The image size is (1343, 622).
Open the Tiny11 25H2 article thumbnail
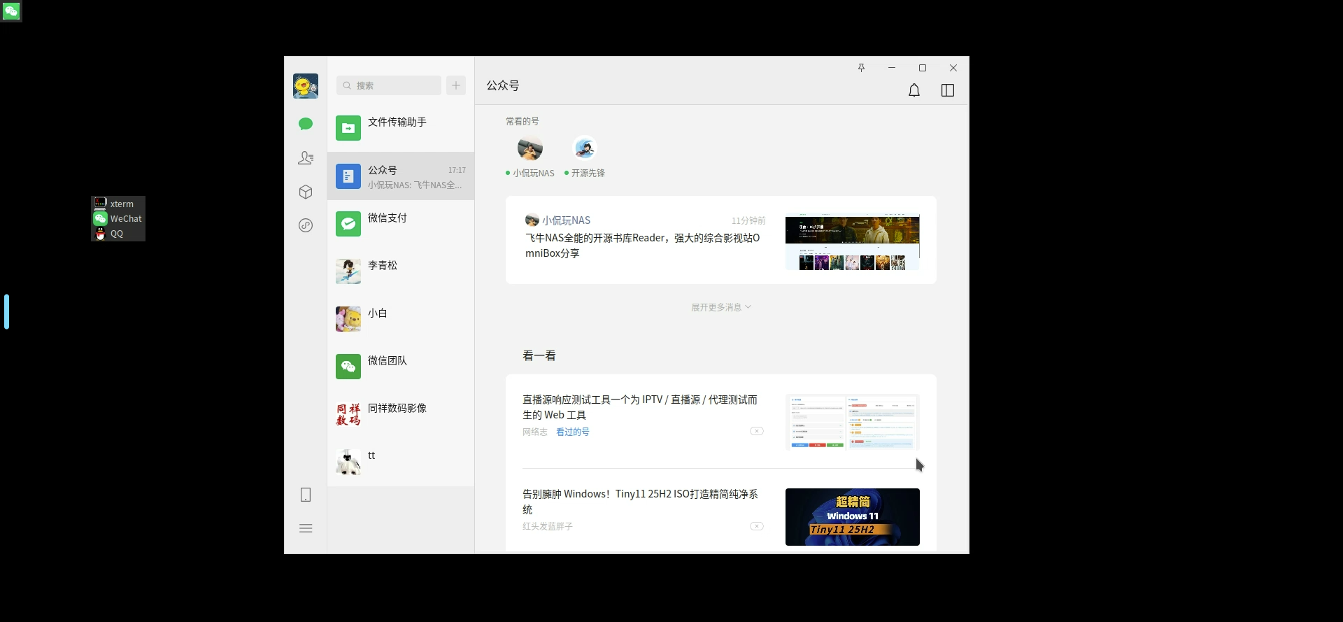(x=852, y=517)
